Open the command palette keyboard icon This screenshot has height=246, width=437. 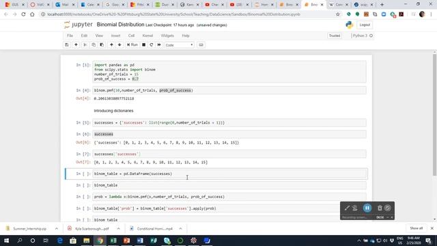pos(201,45)
